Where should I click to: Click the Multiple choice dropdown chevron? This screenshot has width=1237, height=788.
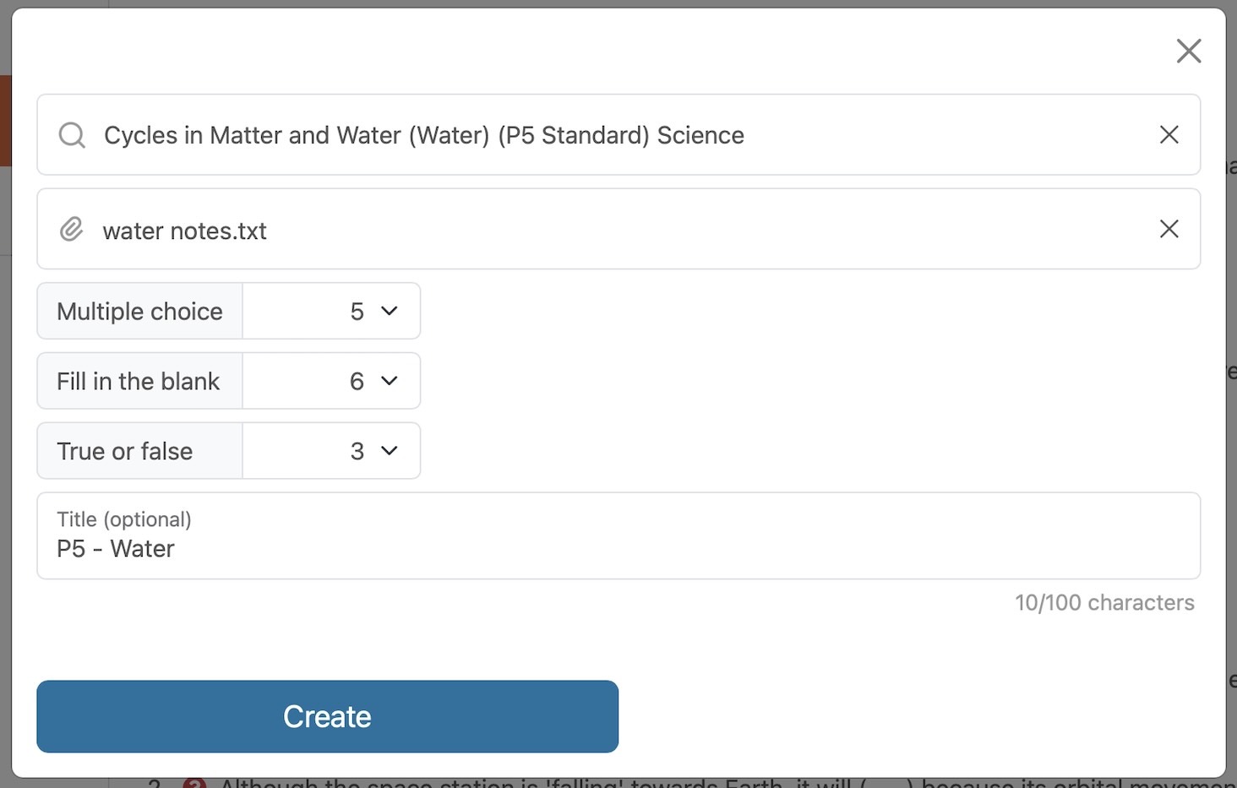click(x=390, y=311)
